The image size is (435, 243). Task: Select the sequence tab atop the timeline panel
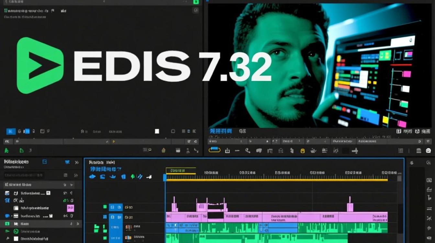click(102, 162)
